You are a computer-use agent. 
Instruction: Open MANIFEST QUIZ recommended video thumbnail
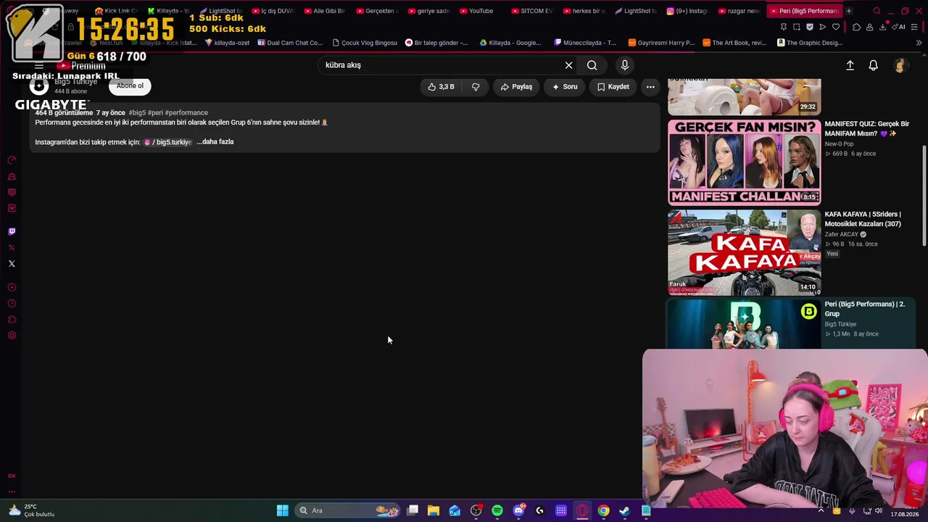745,162
